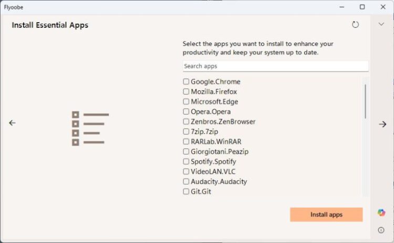Open the Copilot icon in sidebar

tap(381, 212)
